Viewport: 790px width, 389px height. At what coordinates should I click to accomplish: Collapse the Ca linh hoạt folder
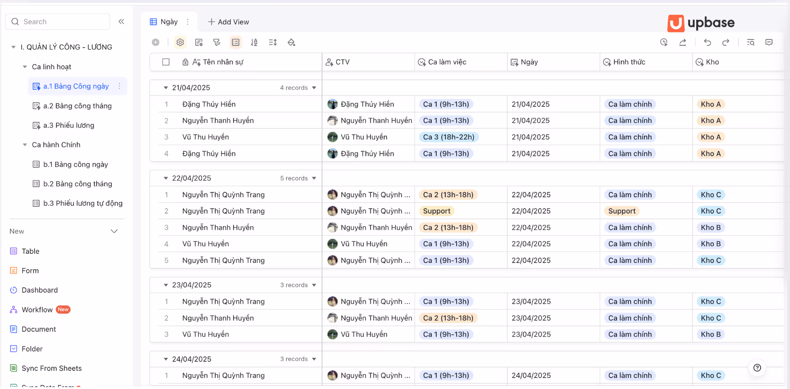coord(25,67)
